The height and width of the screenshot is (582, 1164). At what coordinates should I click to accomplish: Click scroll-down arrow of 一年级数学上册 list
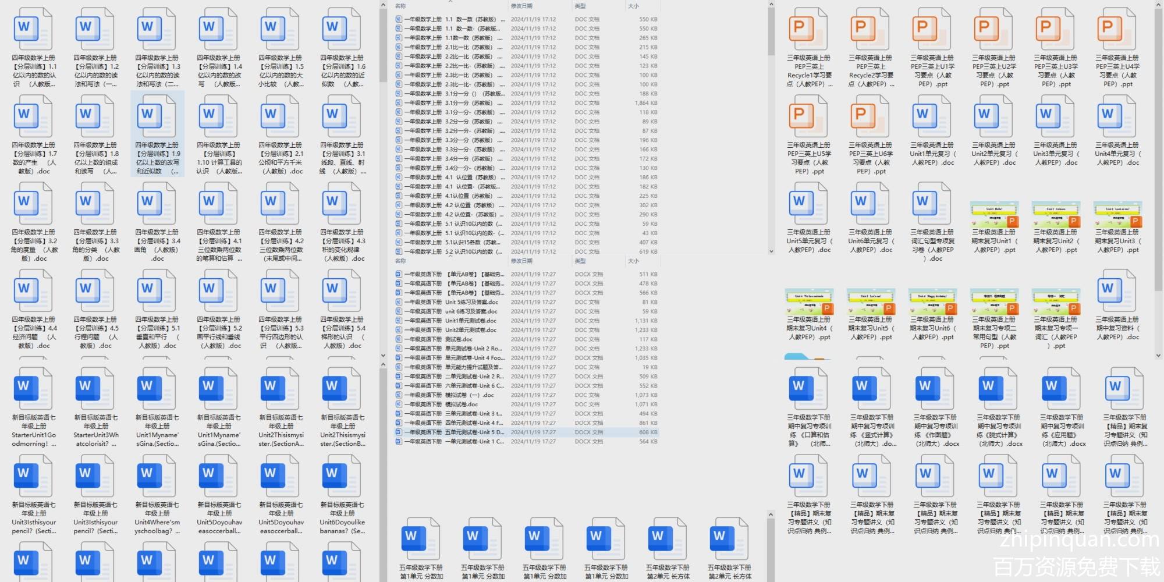(771, 251)
